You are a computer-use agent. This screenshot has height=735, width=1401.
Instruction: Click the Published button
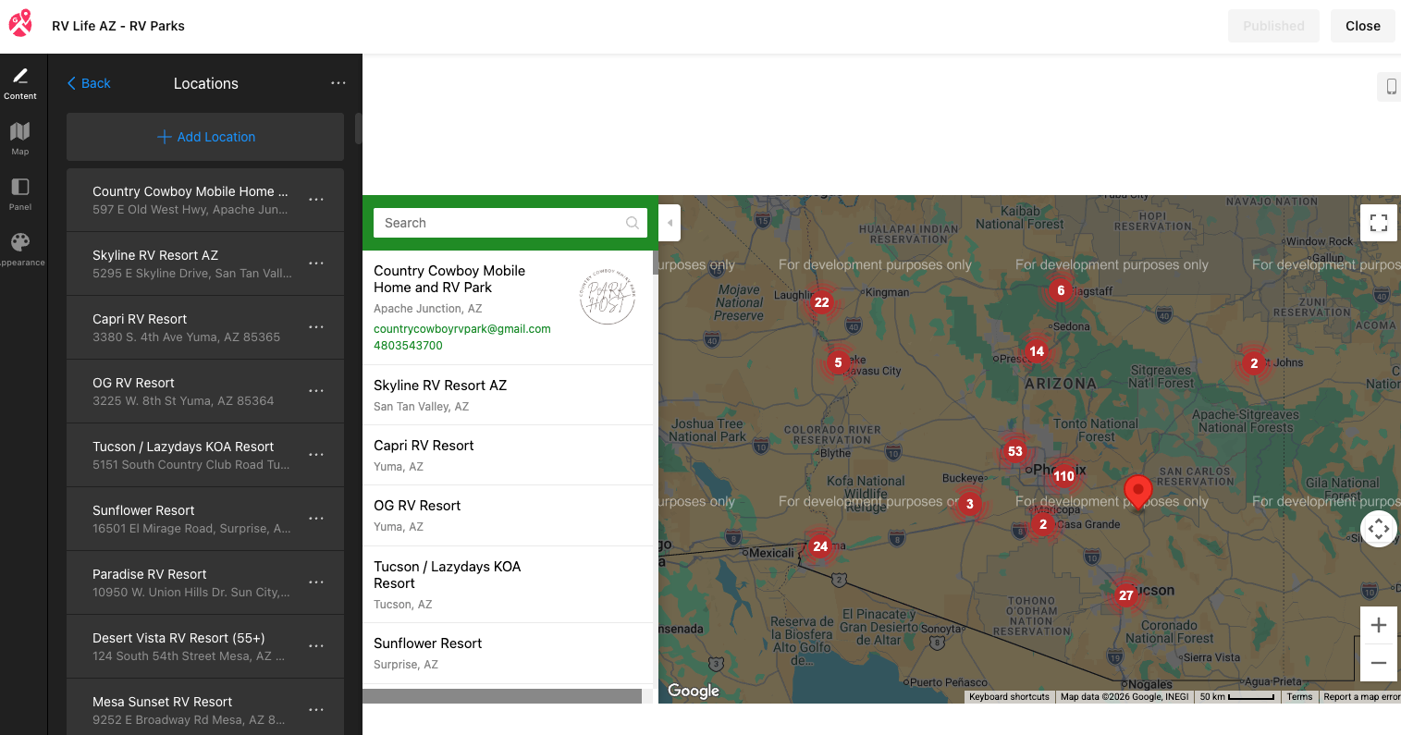pyautogui.click(x=1273, y=26)
